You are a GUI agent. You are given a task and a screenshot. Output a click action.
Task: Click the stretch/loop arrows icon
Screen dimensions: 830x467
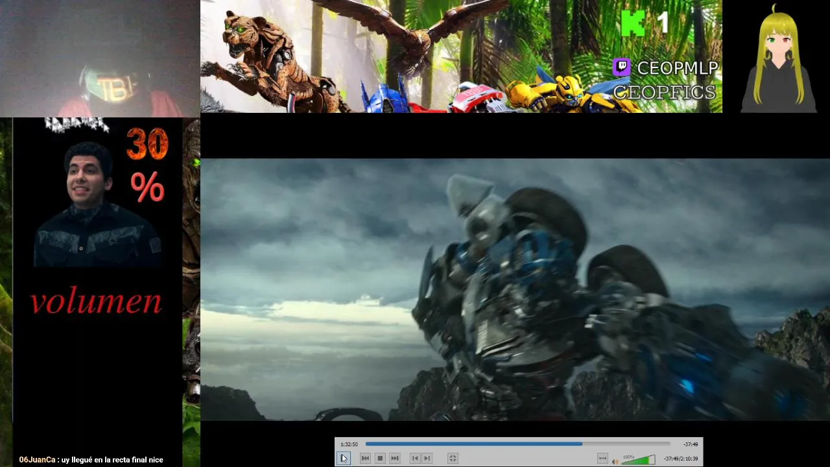tap(602, 459)
